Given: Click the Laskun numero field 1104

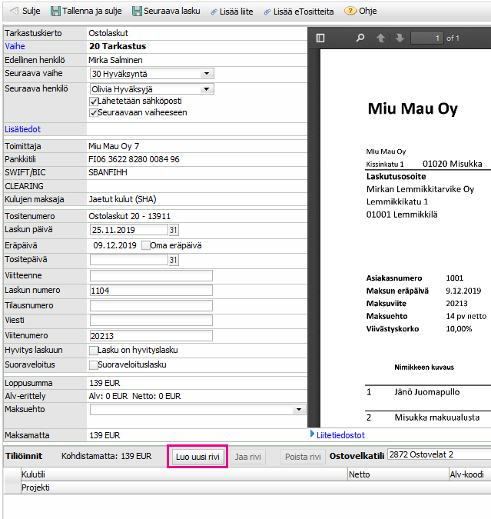Looking at the screenshot, I should [151, 291].
